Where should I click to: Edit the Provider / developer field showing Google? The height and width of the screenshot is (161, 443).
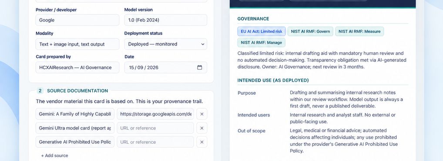click(x=77, y=20)
